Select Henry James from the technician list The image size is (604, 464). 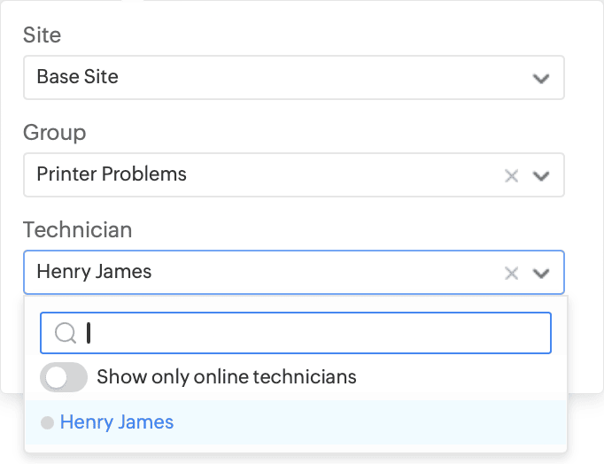(x=117, y=422)
